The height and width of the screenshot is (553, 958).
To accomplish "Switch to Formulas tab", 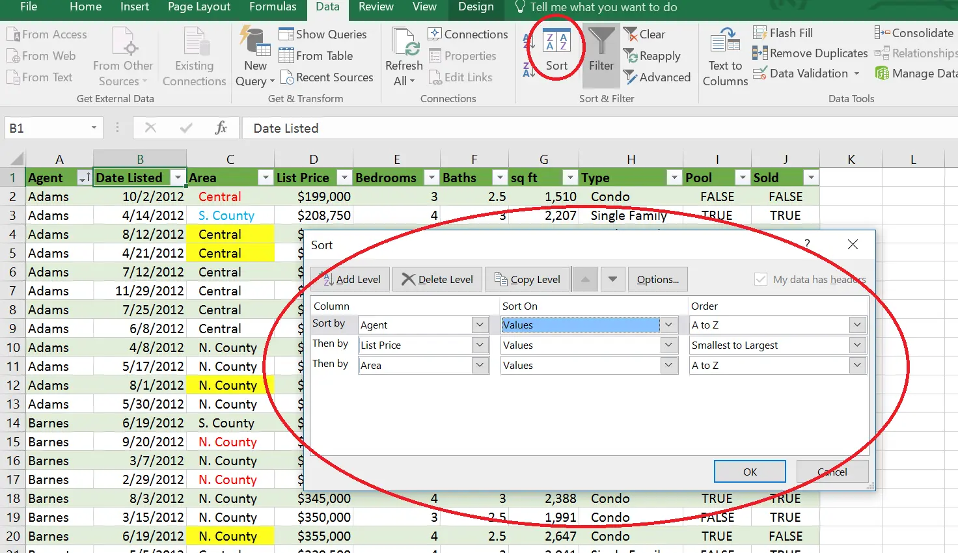I will (x=273, y=7).
